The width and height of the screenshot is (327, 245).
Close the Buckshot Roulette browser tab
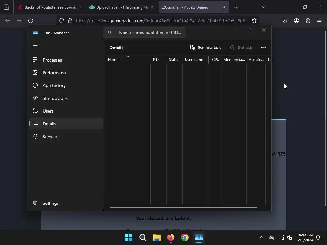point(80,7)
